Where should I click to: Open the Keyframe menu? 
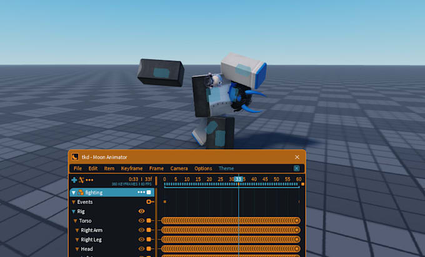pos(132,168)
